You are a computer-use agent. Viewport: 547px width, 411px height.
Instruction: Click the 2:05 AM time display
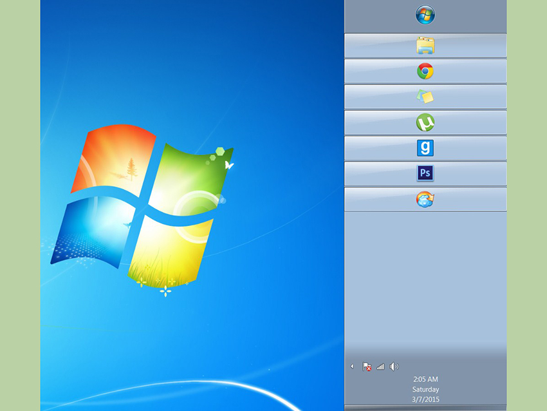pyautogui.click(x=424, y=378)
